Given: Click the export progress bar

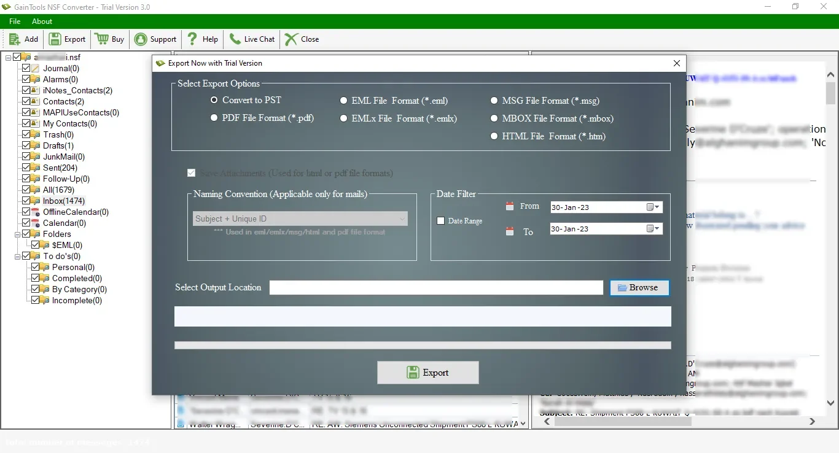Looking at the screenshot, I should [423, 346].
